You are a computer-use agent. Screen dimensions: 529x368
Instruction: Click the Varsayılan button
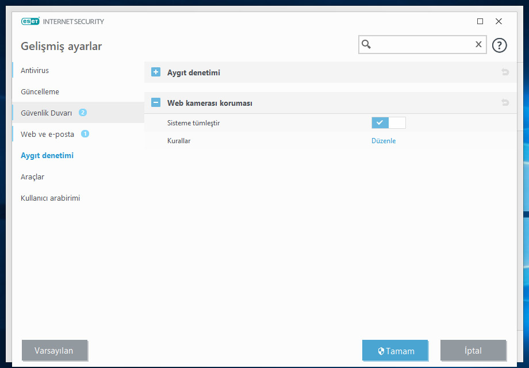54,350
